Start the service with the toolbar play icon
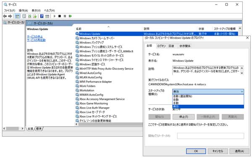 coord(55,16)
